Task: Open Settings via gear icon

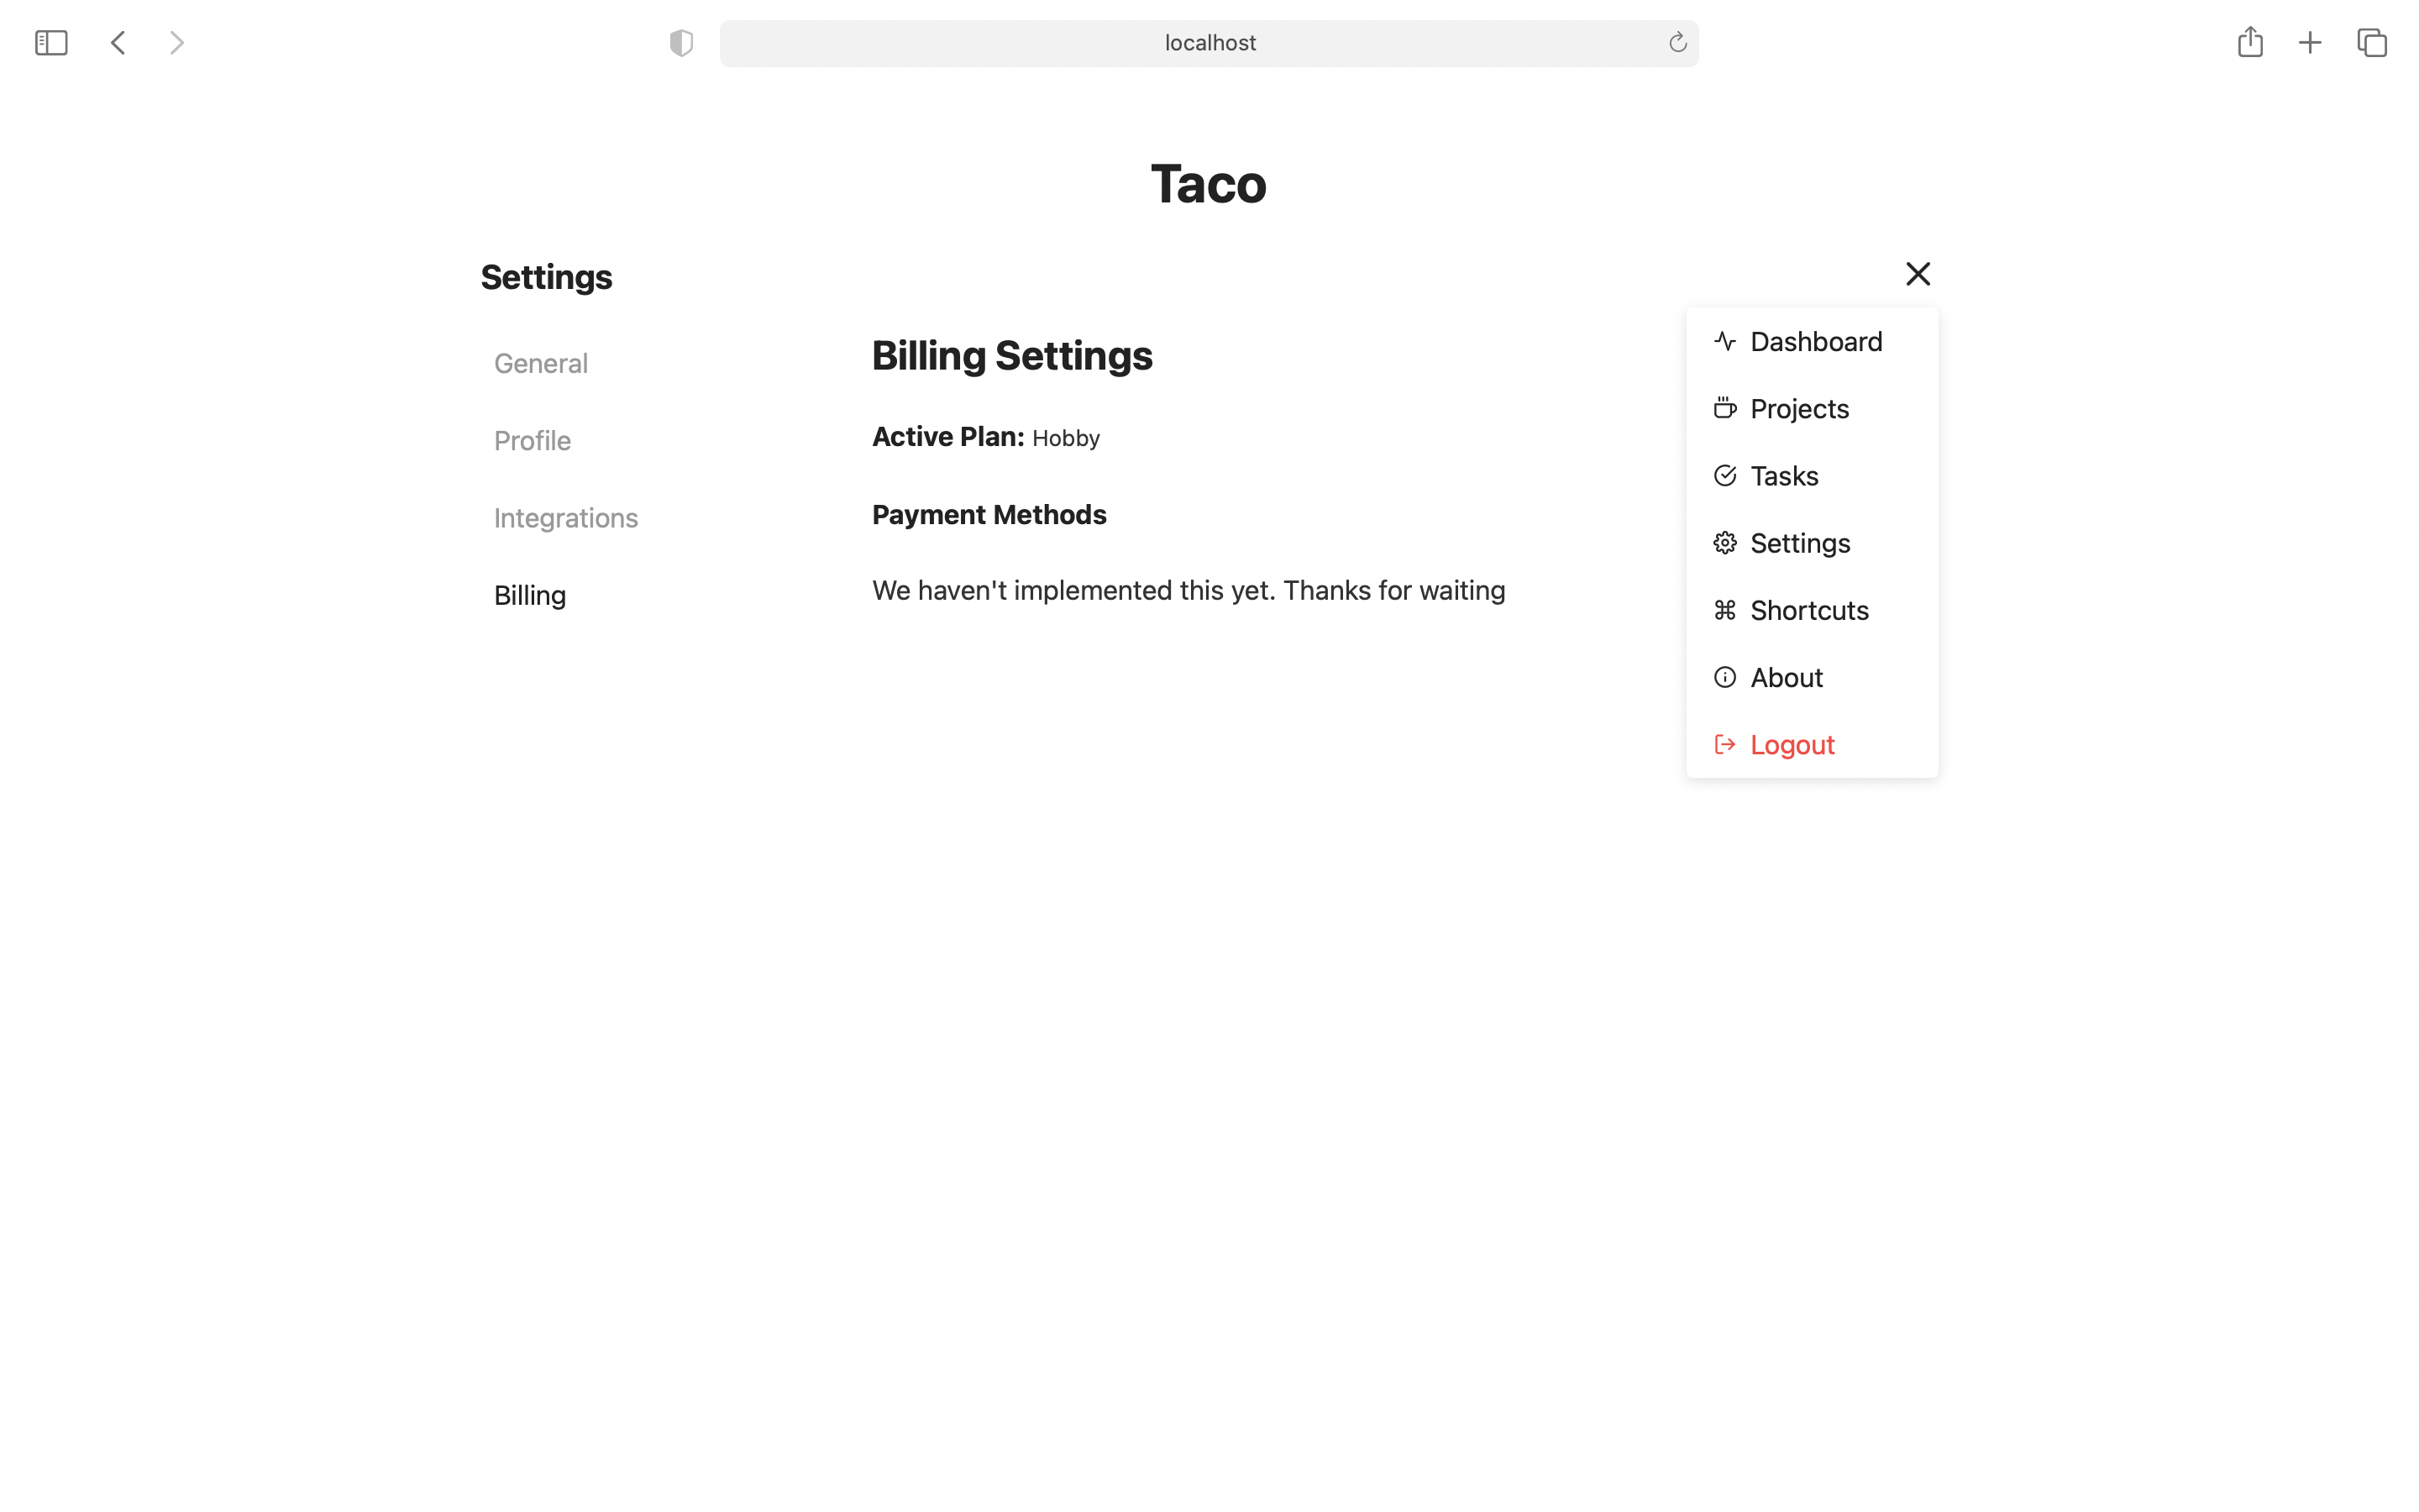Action: pos(1724,542)
